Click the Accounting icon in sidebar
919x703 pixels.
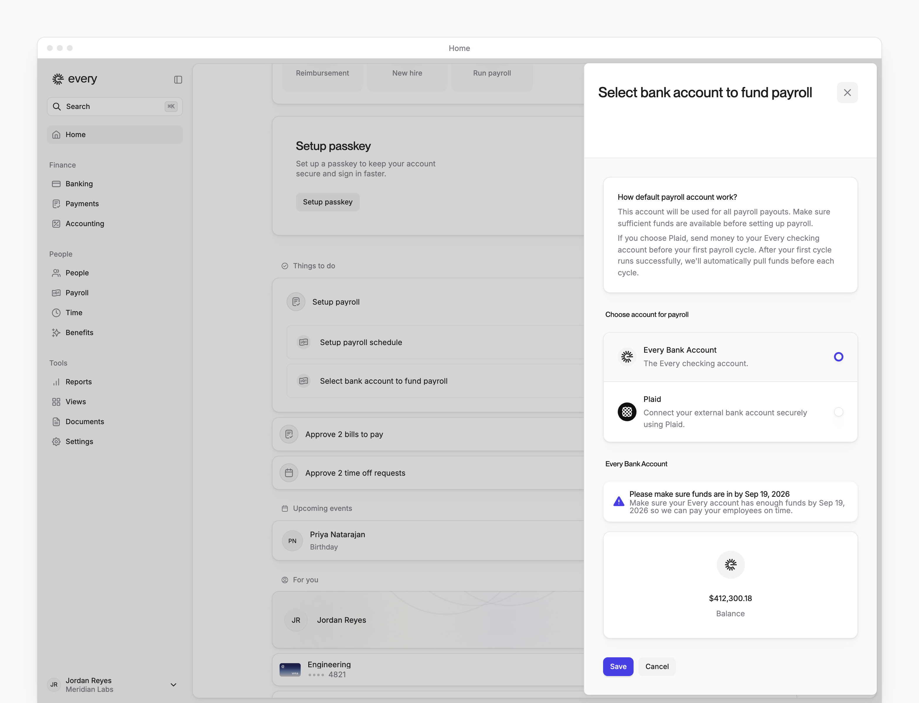click(x=56, y=223)
